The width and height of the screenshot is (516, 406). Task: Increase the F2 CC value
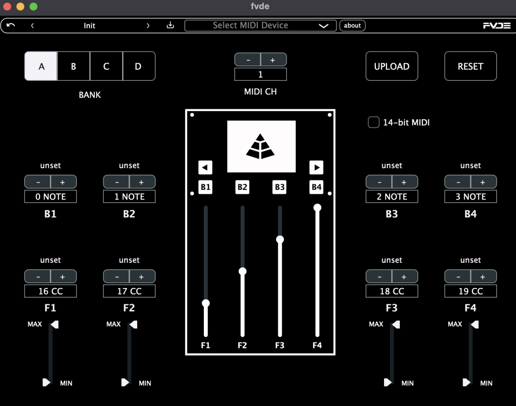pos(142,277)
